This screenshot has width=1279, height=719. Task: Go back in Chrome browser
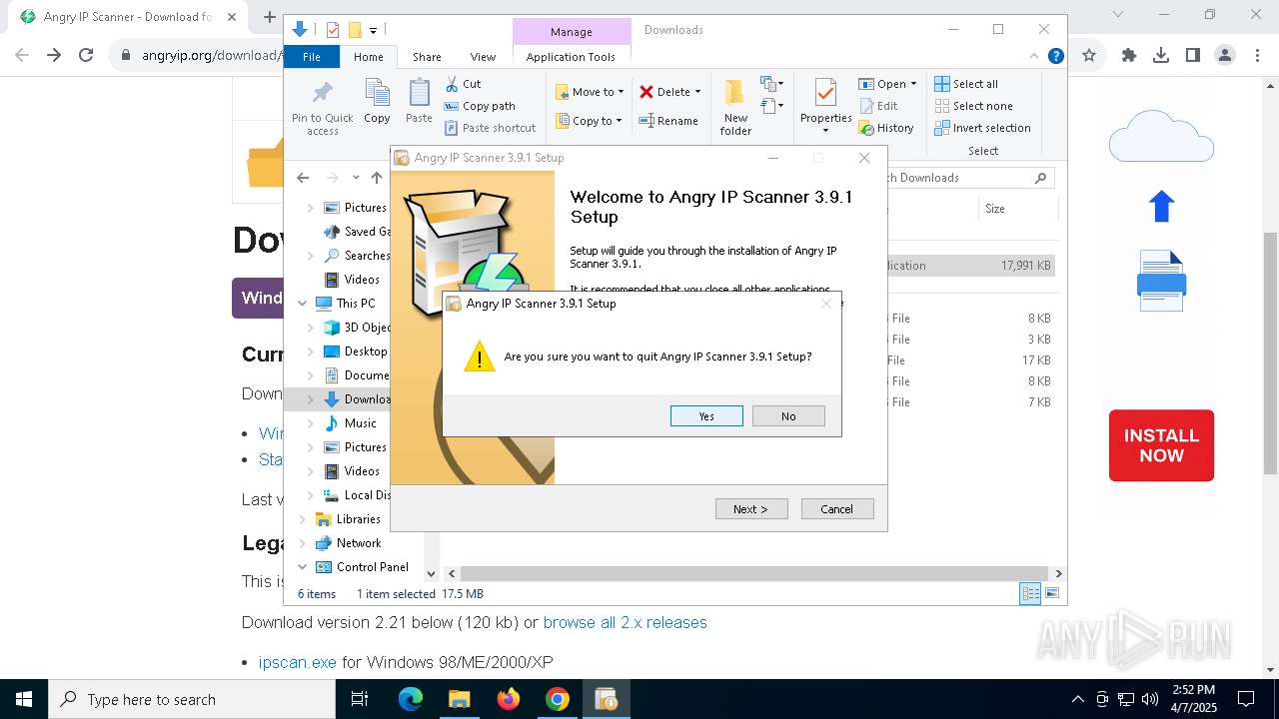(22, 55)
